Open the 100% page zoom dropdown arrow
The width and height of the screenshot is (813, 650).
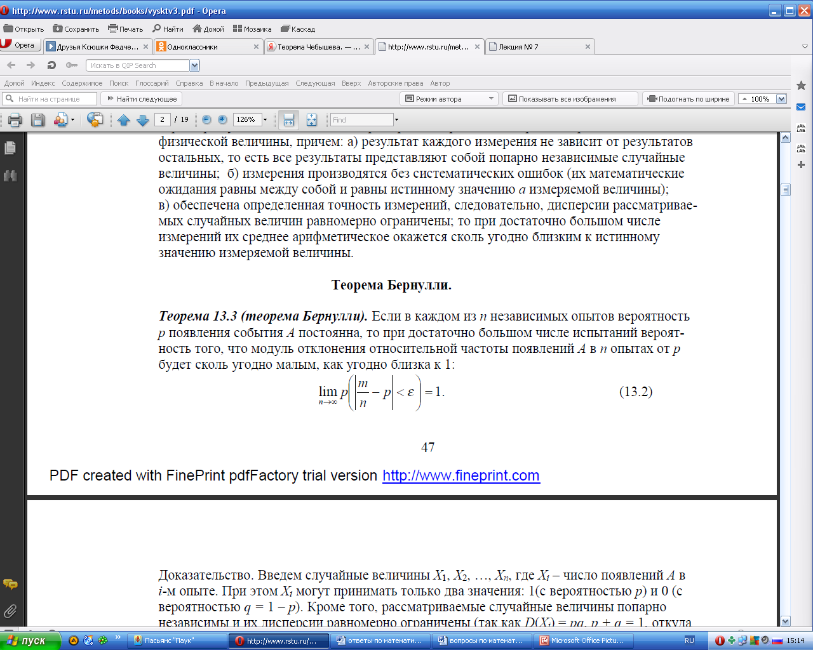pyautogui.click(x=781, y=99)
